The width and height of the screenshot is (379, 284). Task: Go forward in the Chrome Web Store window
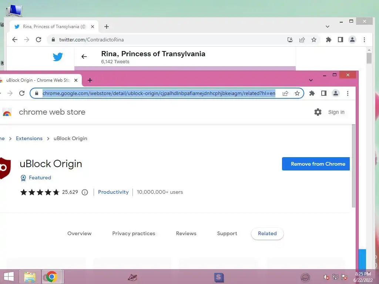[10, 93]
